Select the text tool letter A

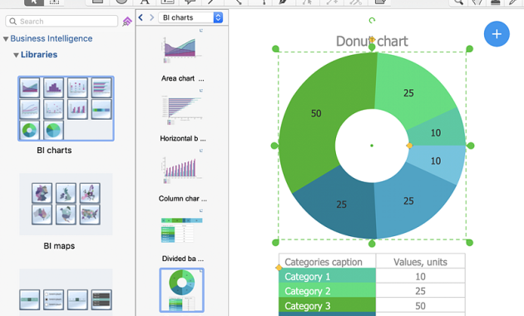[x=145, y=2]
